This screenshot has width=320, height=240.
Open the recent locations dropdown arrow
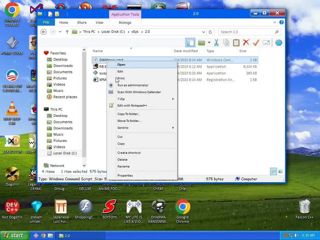coord(60,32)
